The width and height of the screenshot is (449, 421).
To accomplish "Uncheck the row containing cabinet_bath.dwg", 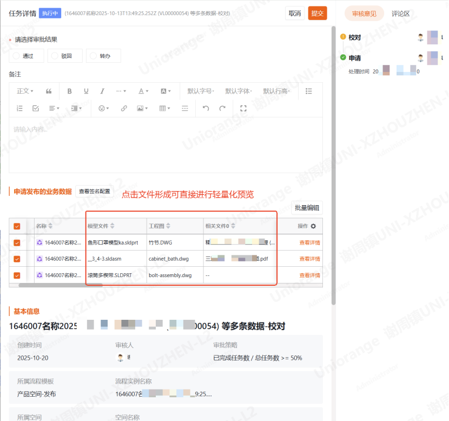I will (17, 259).
